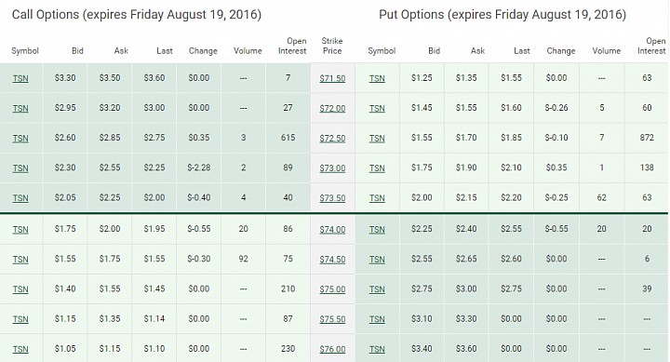Select the put options Open Interest header
The image size is (670, 362).
651,46
